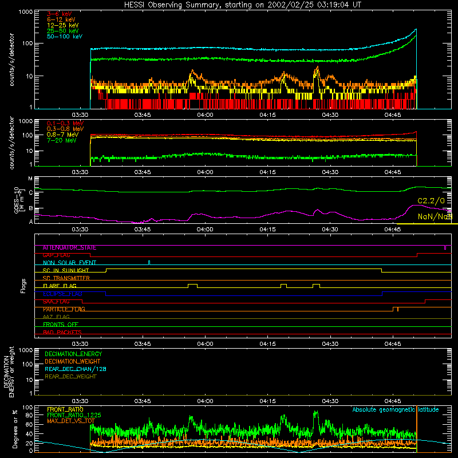Click the 03:45 tick label under GOES panel
Image resolution: width=458 pixels, height=458 pixels.
[143, 230]
